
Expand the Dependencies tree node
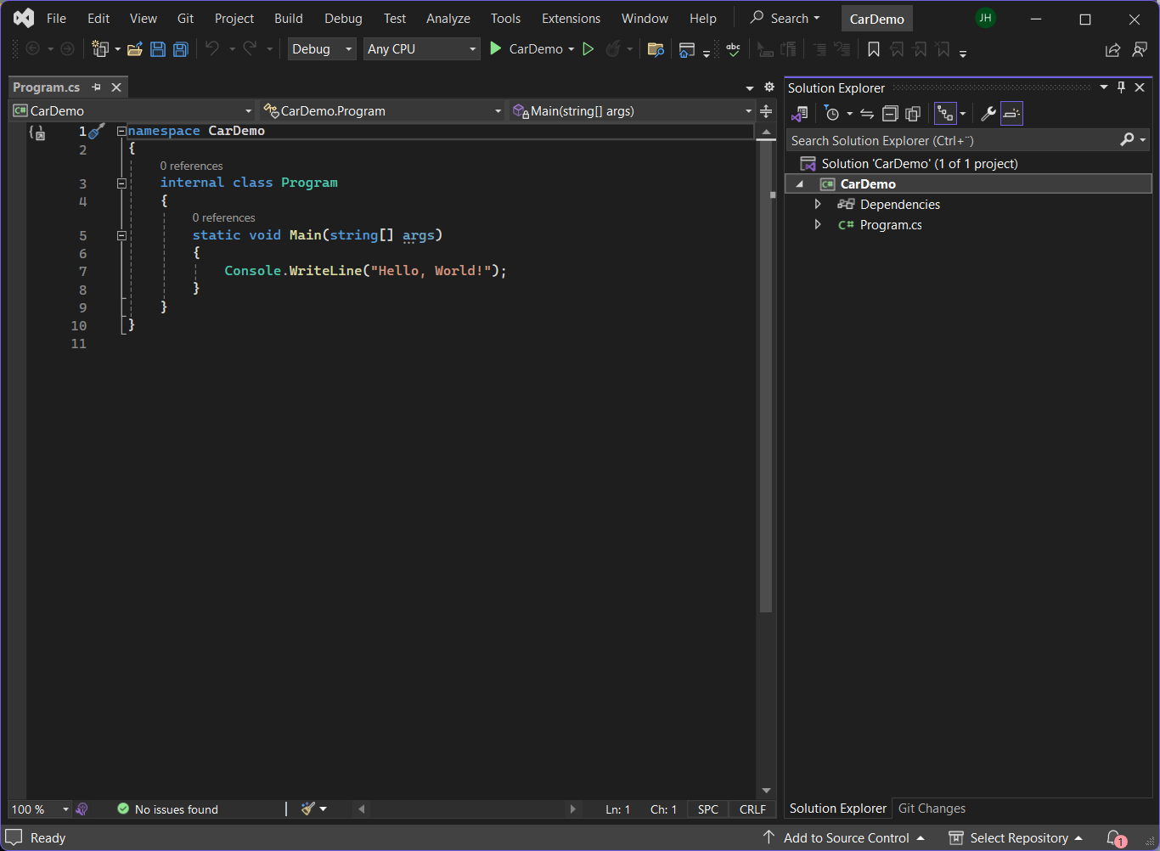(x=818, y=204)
